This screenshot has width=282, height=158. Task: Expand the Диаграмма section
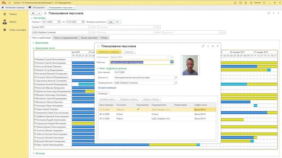41,43
